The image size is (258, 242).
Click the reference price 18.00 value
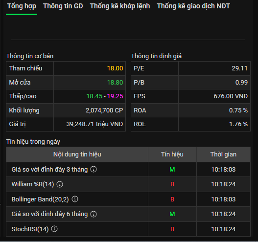pos(115,68)
